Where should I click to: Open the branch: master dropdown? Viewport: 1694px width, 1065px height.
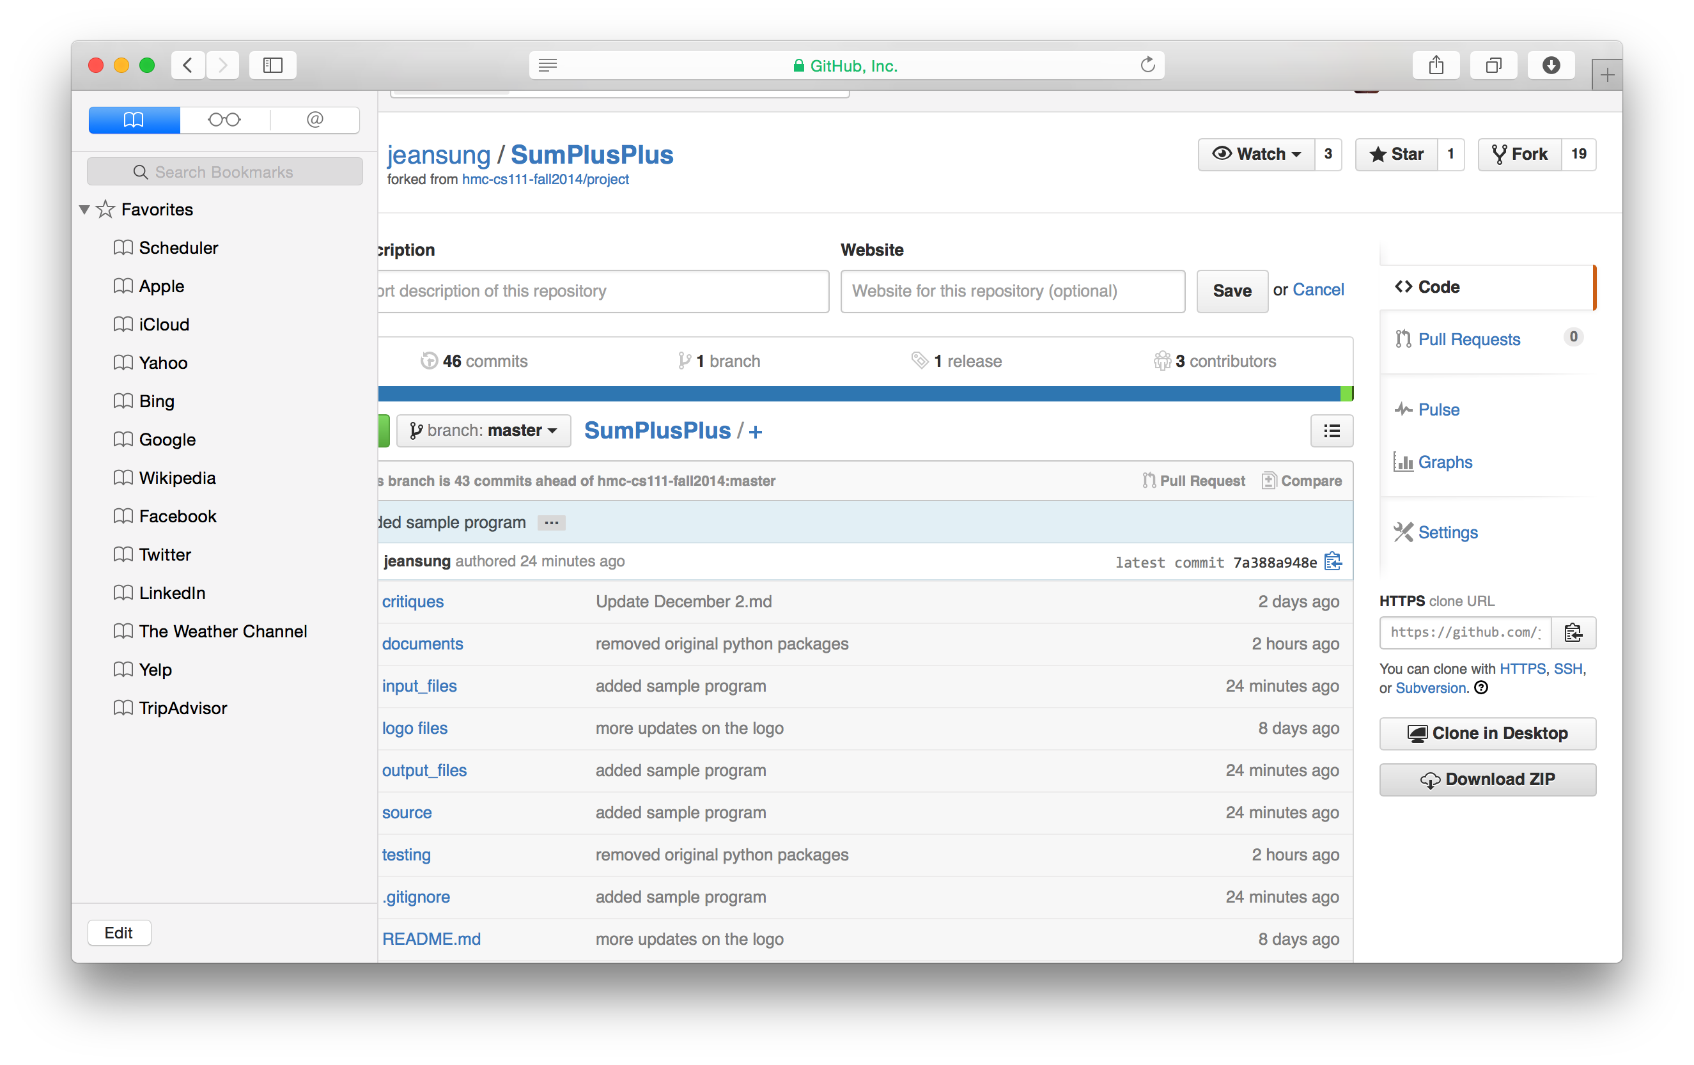click(x=483, y=430)
